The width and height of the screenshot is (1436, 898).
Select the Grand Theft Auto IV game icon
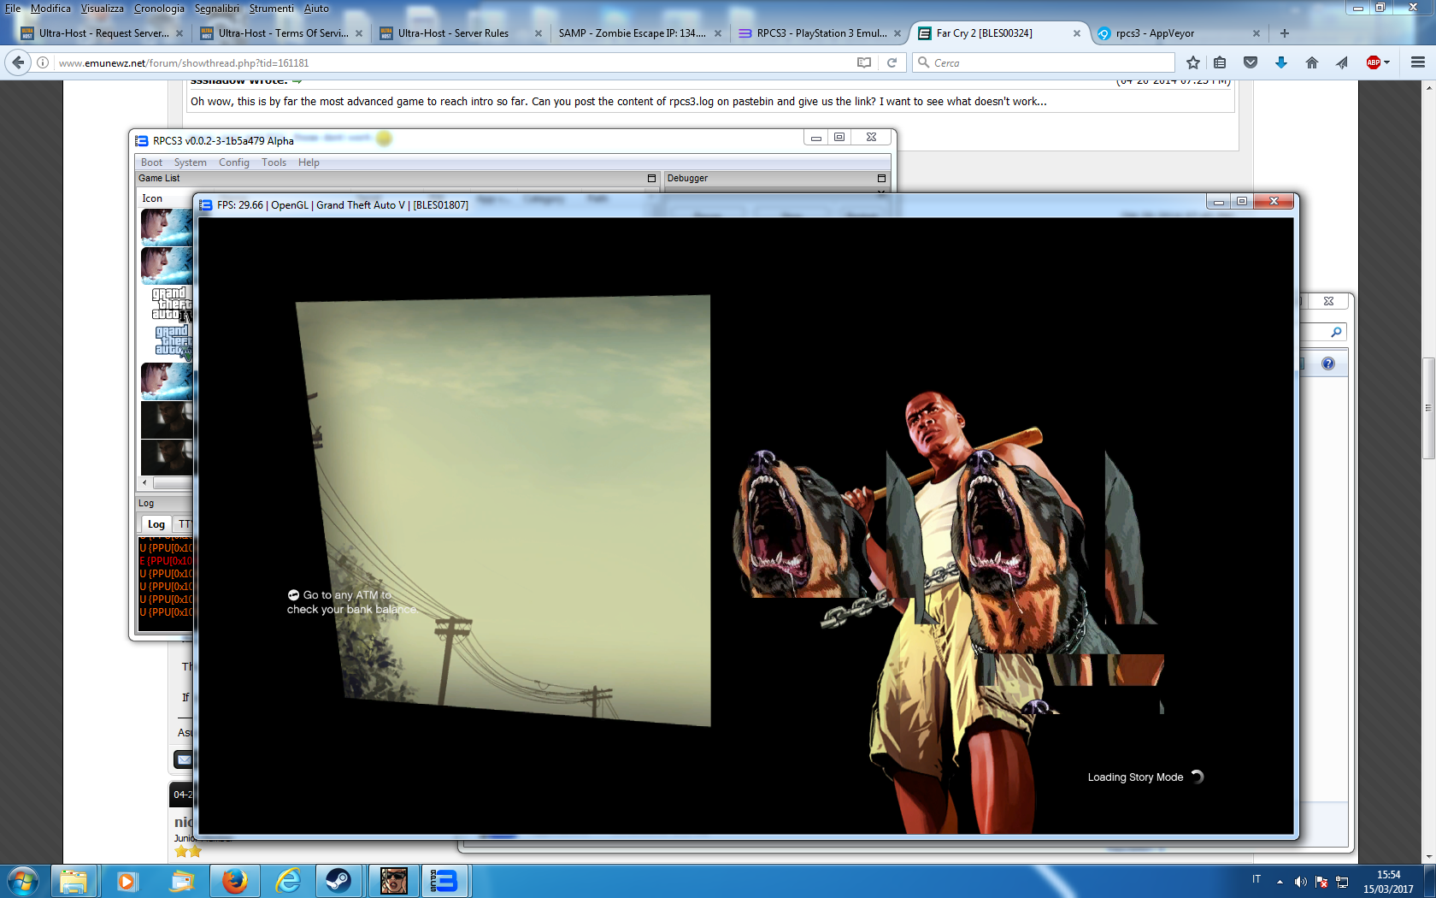[x=172, y=304]
